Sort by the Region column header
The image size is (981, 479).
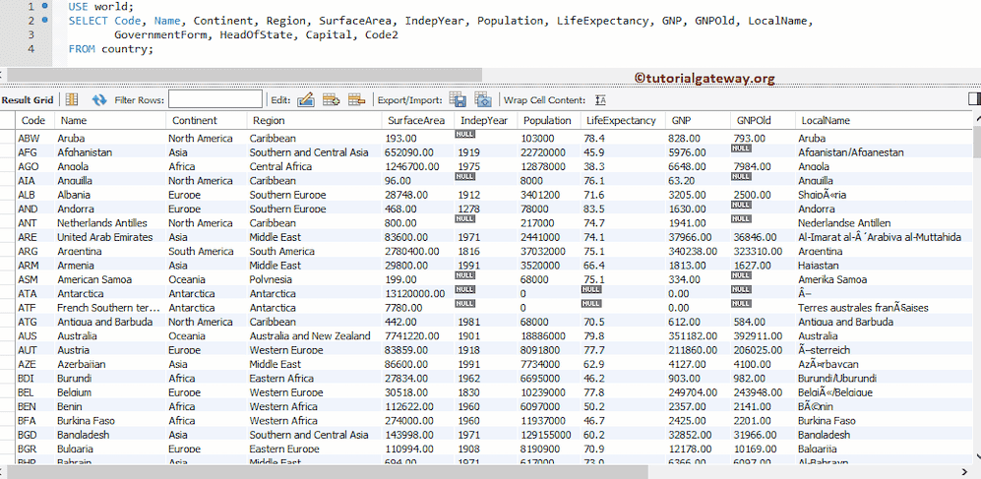point(314,121)
